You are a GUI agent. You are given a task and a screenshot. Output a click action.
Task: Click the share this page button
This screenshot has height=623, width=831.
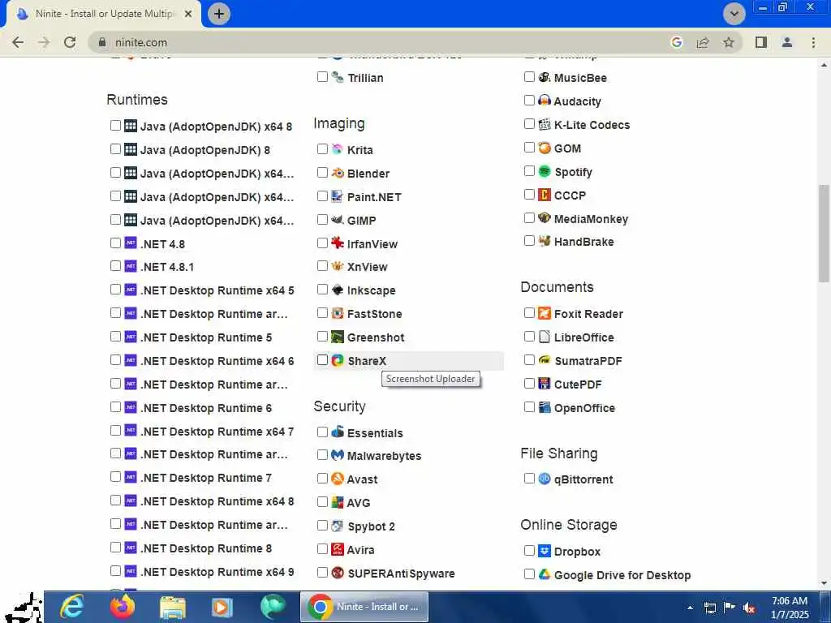703,42
